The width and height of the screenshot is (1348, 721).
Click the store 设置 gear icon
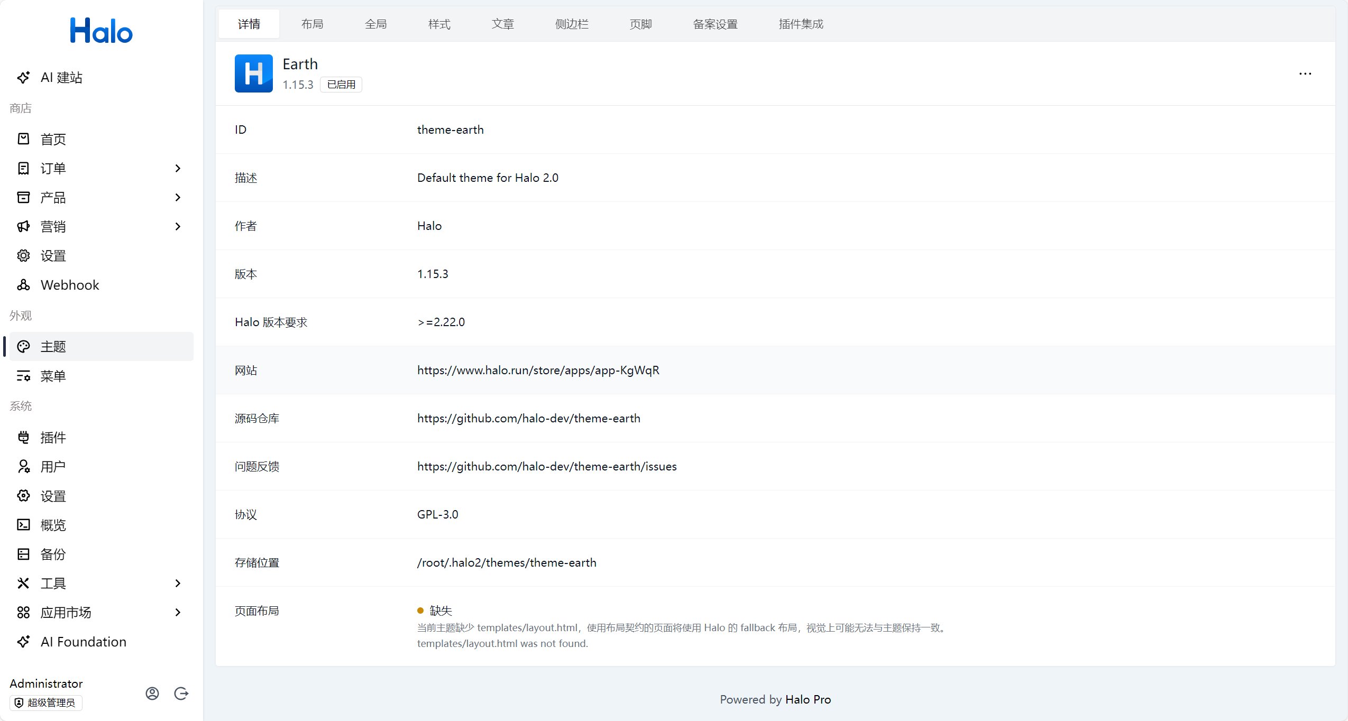(23, 256)
